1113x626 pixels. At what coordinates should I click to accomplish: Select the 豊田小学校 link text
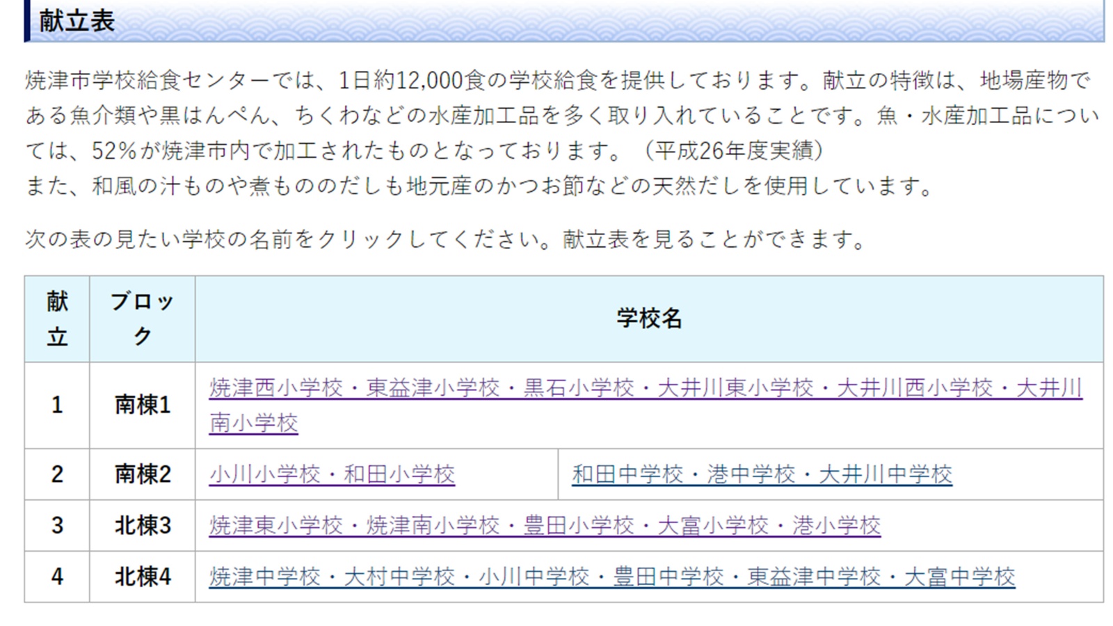[x=578, y=526]
